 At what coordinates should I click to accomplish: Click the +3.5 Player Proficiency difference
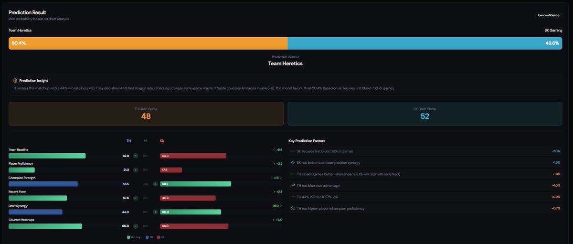click(x=277, y=164)
